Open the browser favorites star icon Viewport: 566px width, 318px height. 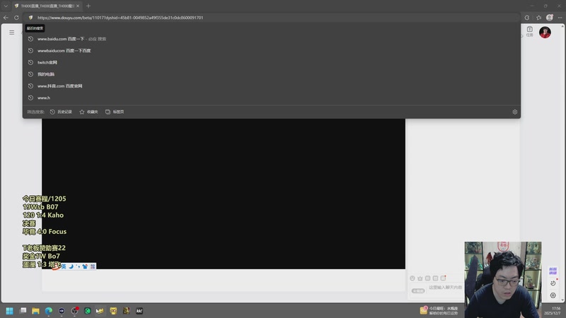pyautogui.click(x=538, y=17)
